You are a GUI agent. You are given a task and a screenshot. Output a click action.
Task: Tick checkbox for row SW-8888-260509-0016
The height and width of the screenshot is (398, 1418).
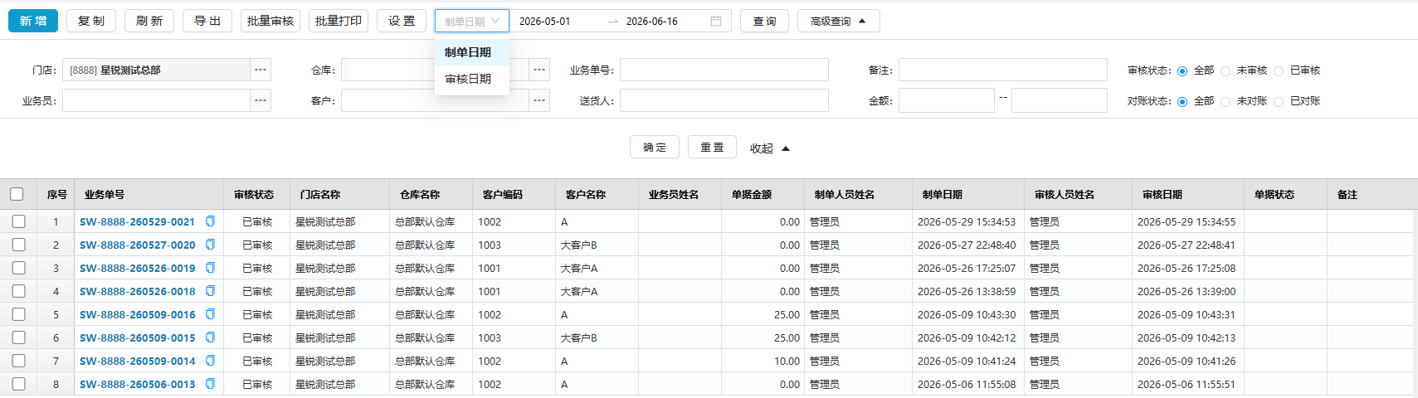[x=18, y=314]
